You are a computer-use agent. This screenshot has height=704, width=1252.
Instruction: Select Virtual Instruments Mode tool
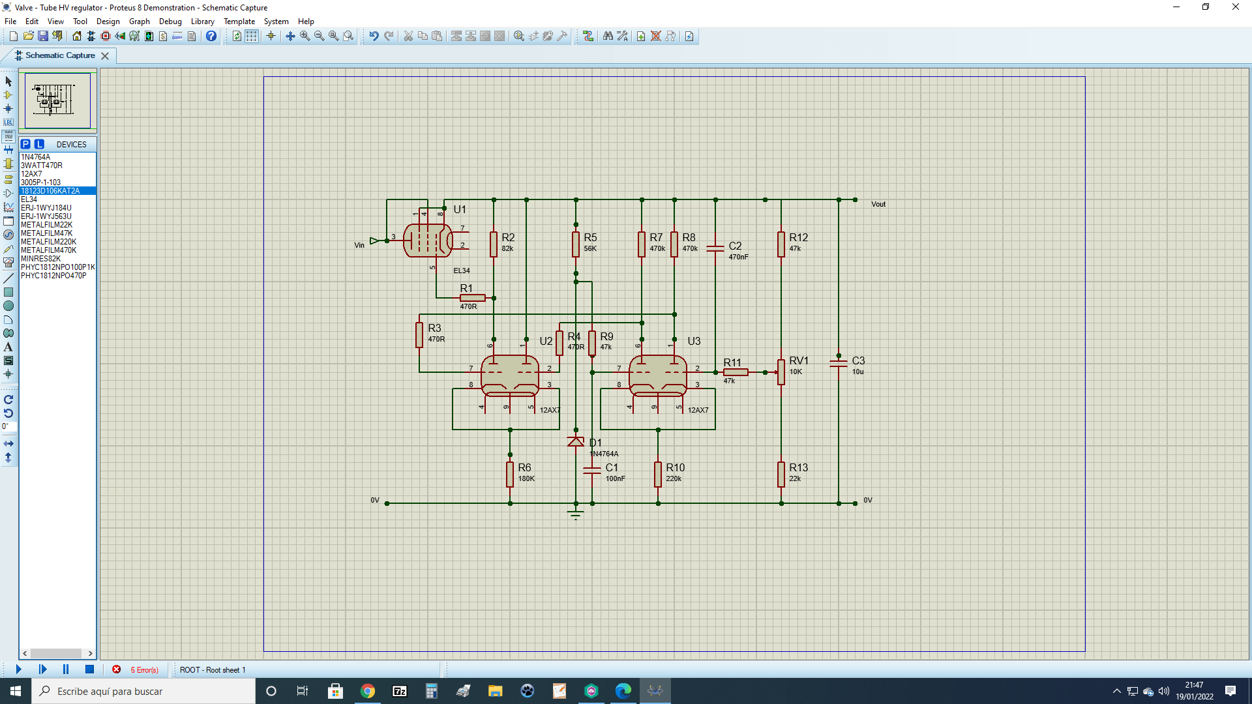pos(8,263)
